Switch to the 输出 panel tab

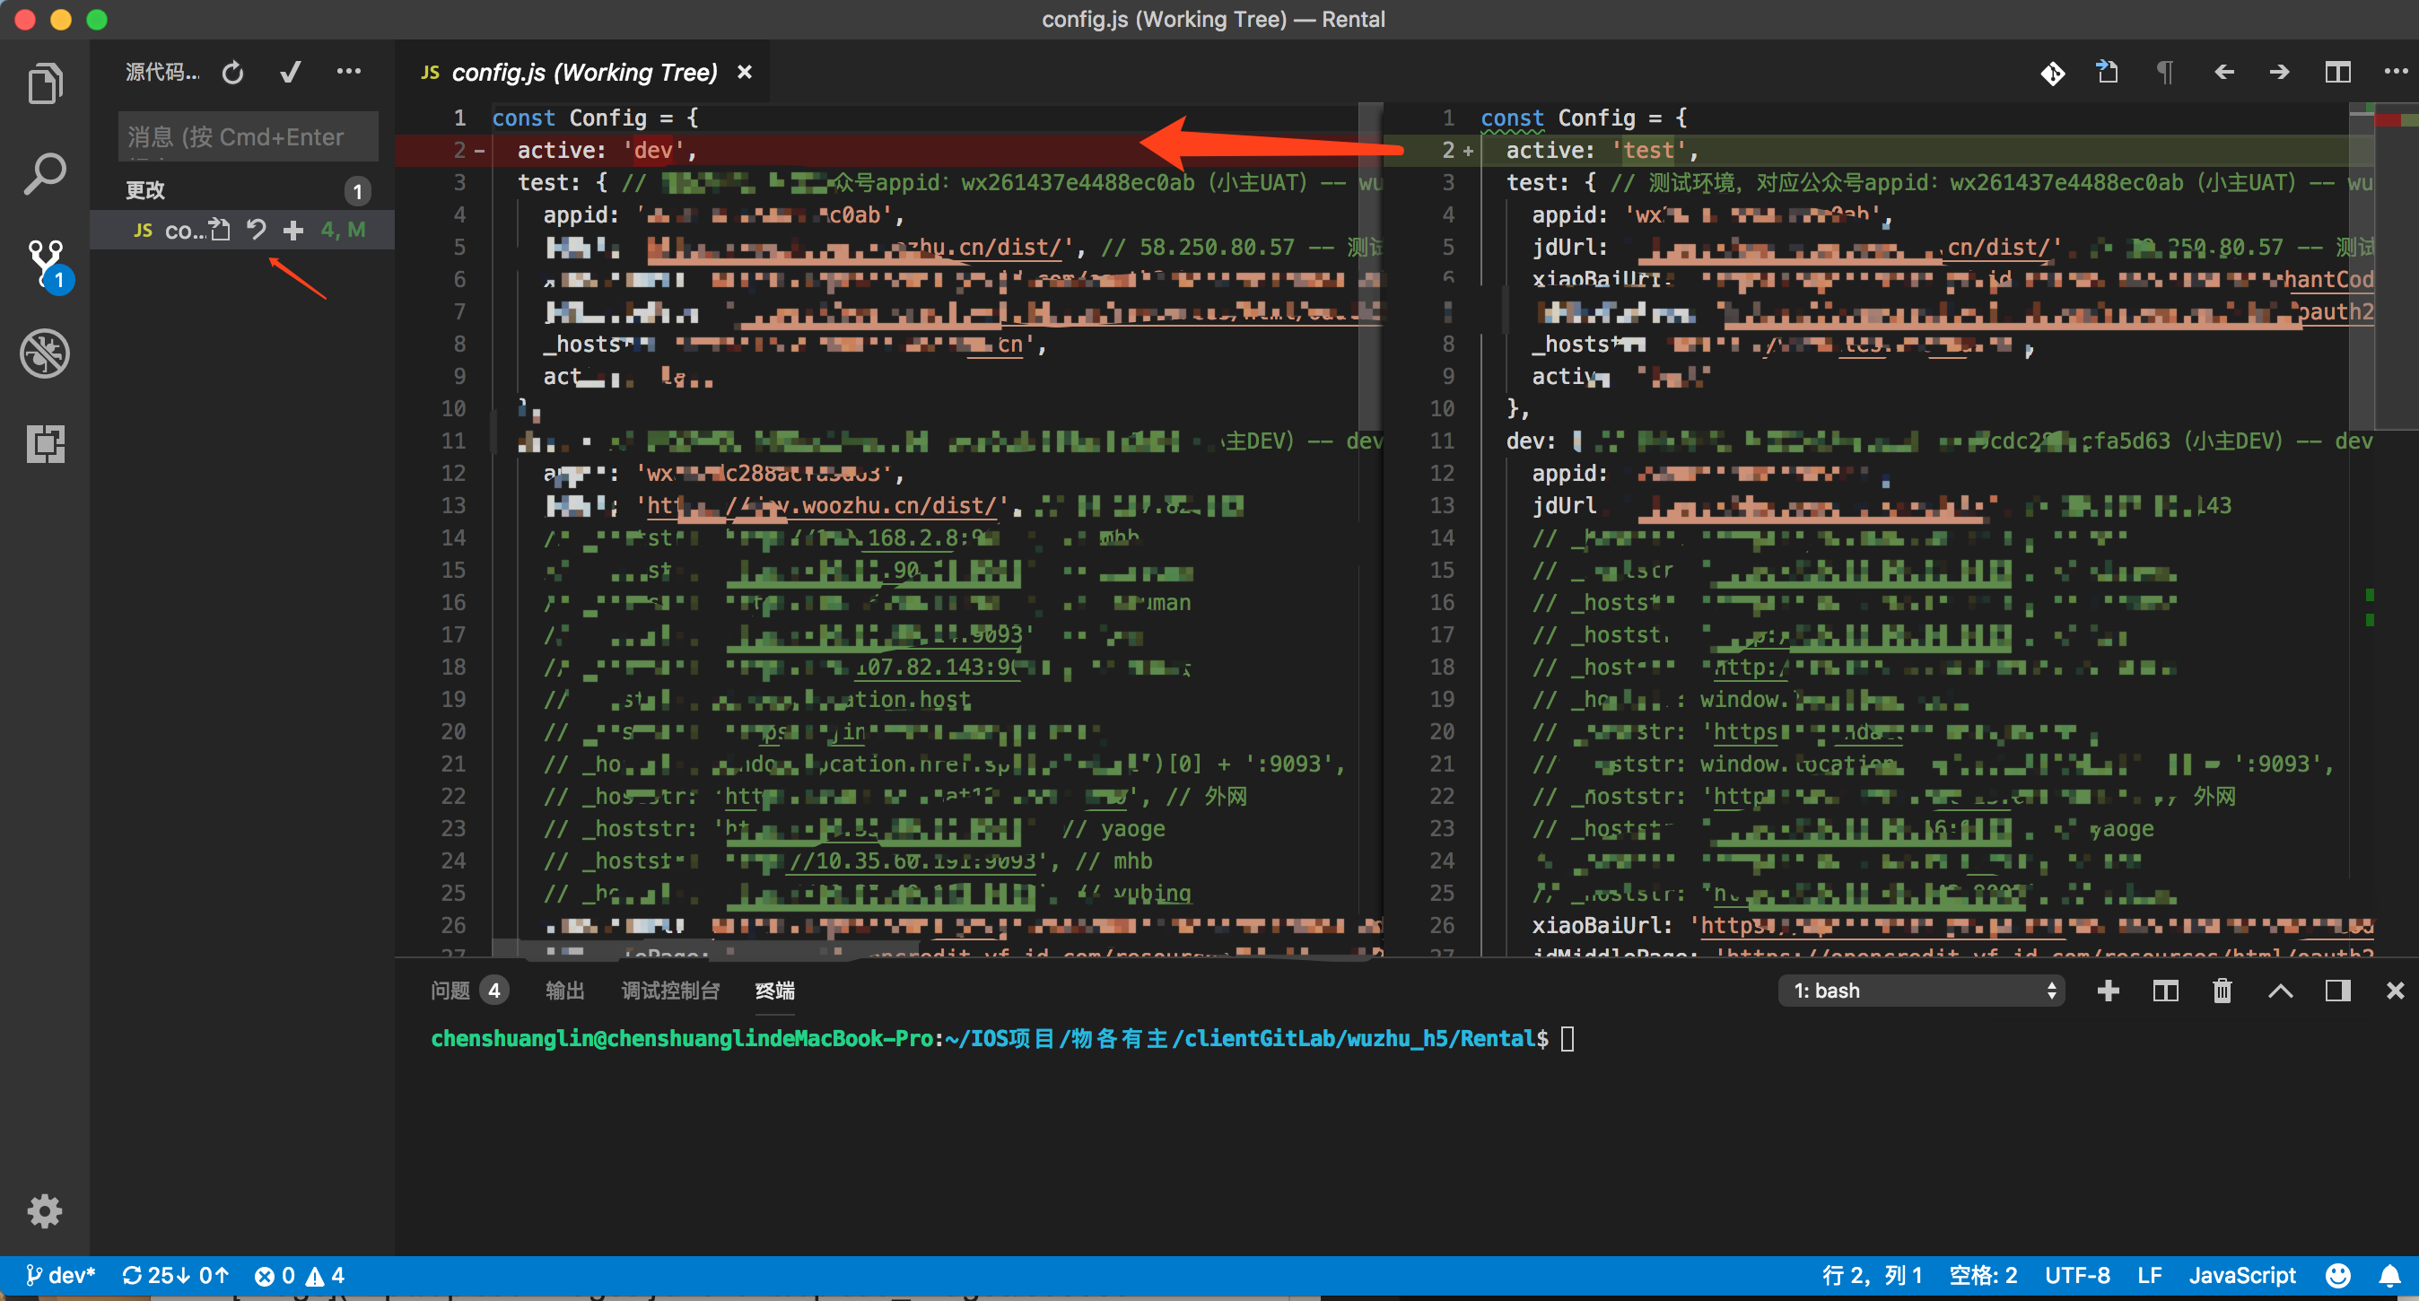(x=564, y=990)
